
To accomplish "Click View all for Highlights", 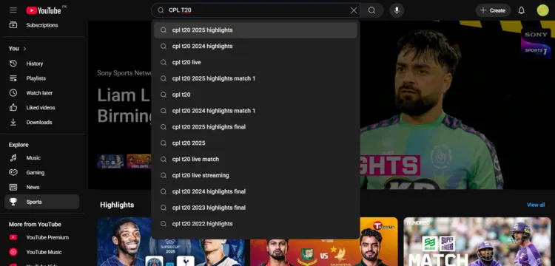I will point(536,205).
